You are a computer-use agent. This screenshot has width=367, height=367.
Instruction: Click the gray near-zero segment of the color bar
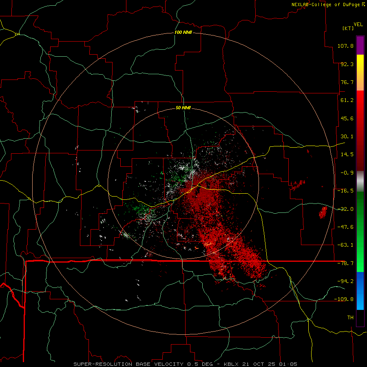(x=360, y=181)
